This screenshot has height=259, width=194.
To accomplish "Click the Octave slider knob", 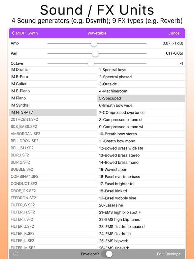I will tap(91, 63).
